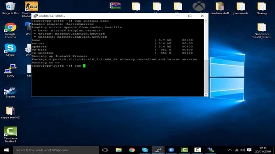Click PuTTY scrollbar up arrow

tap(206, 21)
